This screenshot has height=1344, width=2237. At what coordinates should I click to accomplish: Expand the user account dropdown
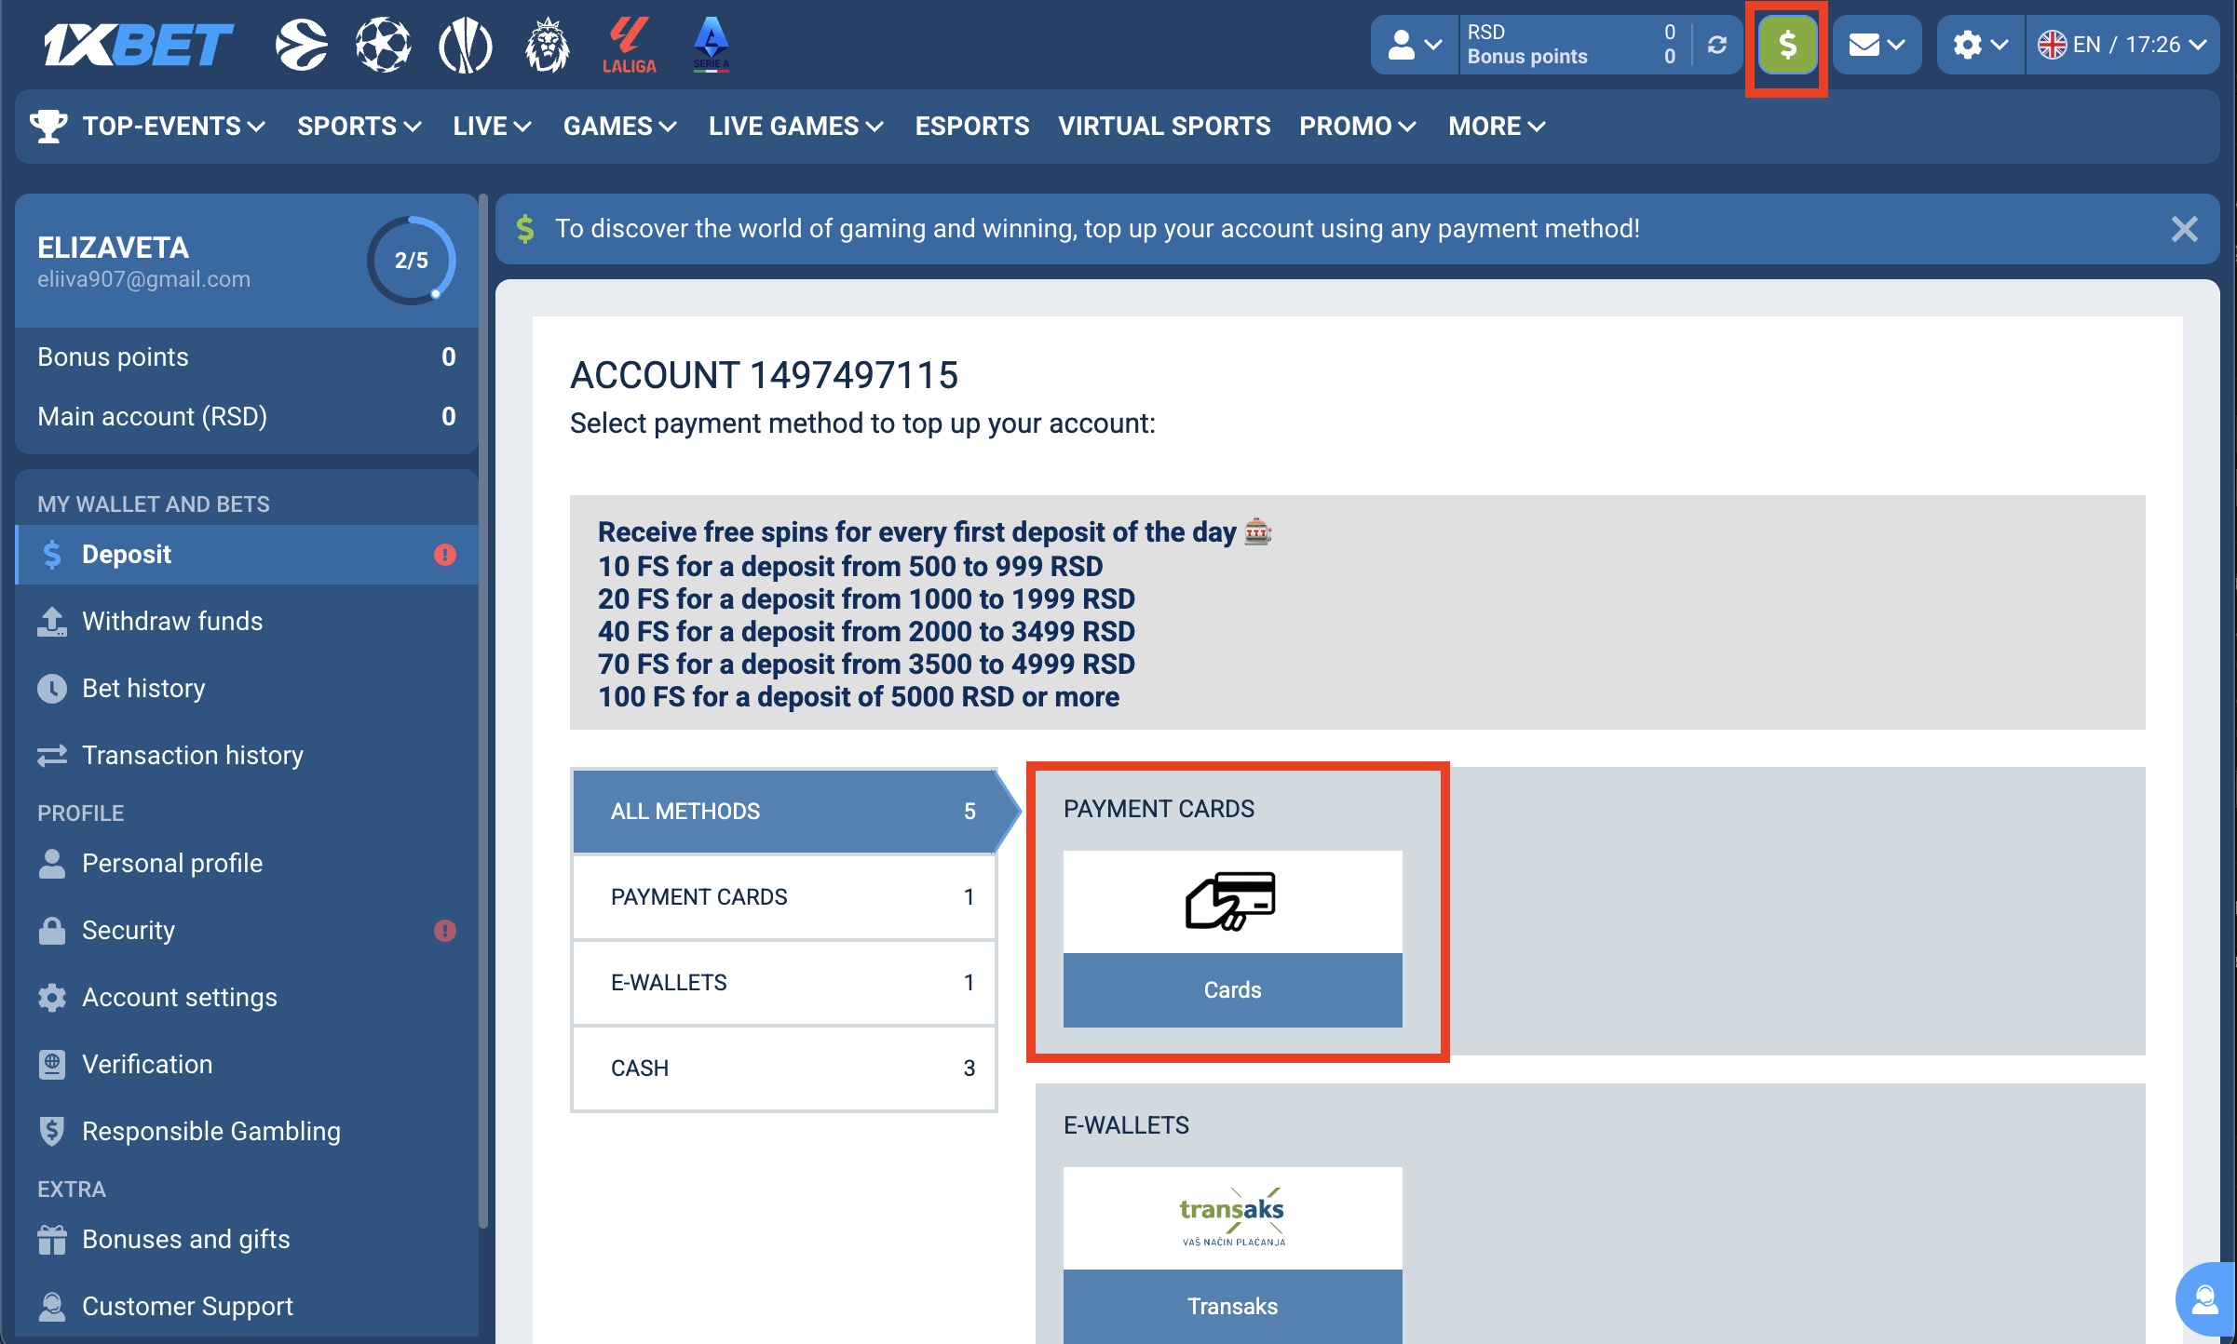1414,45
